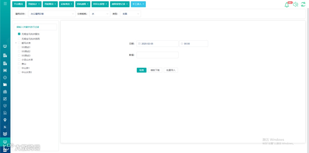
Task: Check the 无锡宝马洗衣房西 checkbox
Action: [19, 39]
